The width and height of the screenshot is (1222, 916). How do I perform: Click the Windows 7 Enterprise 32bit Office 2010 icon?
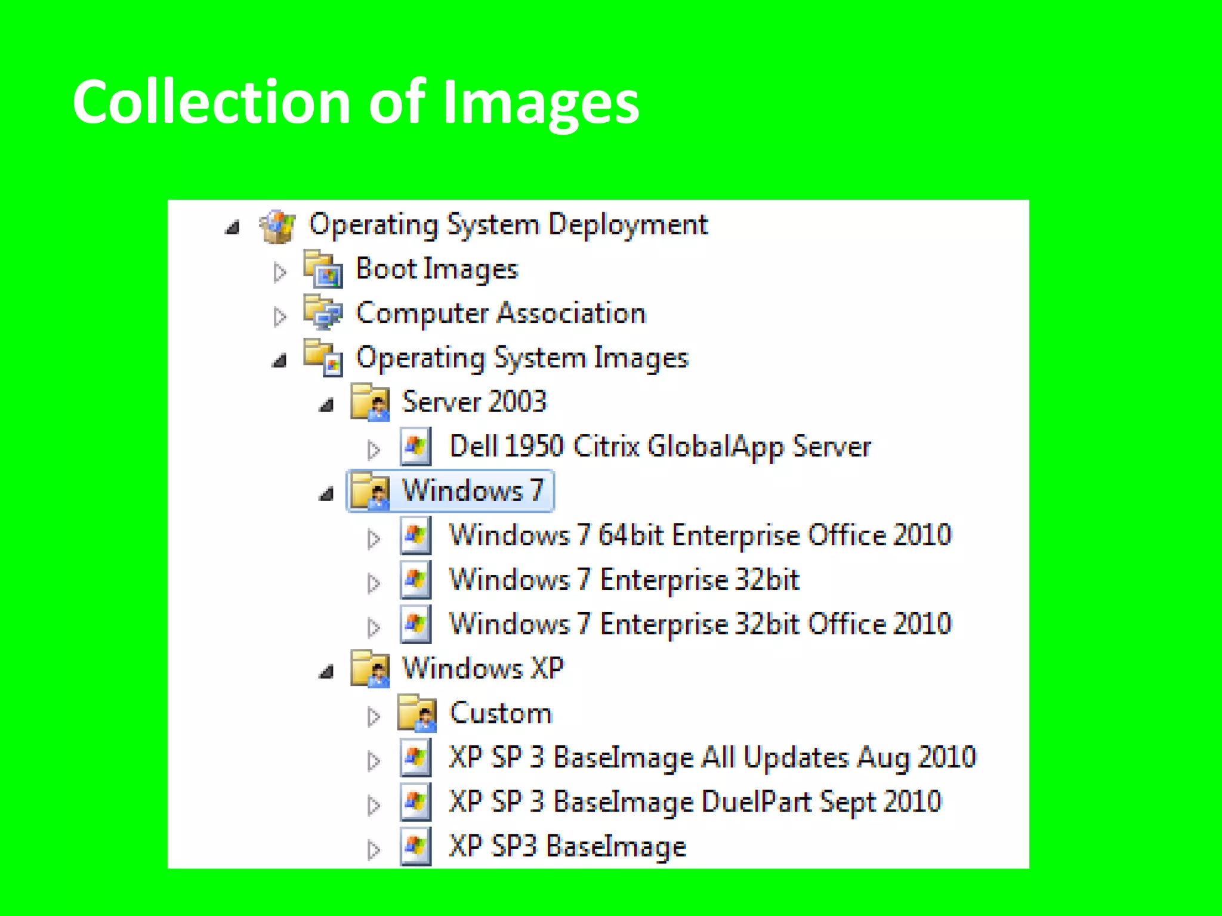416,624
